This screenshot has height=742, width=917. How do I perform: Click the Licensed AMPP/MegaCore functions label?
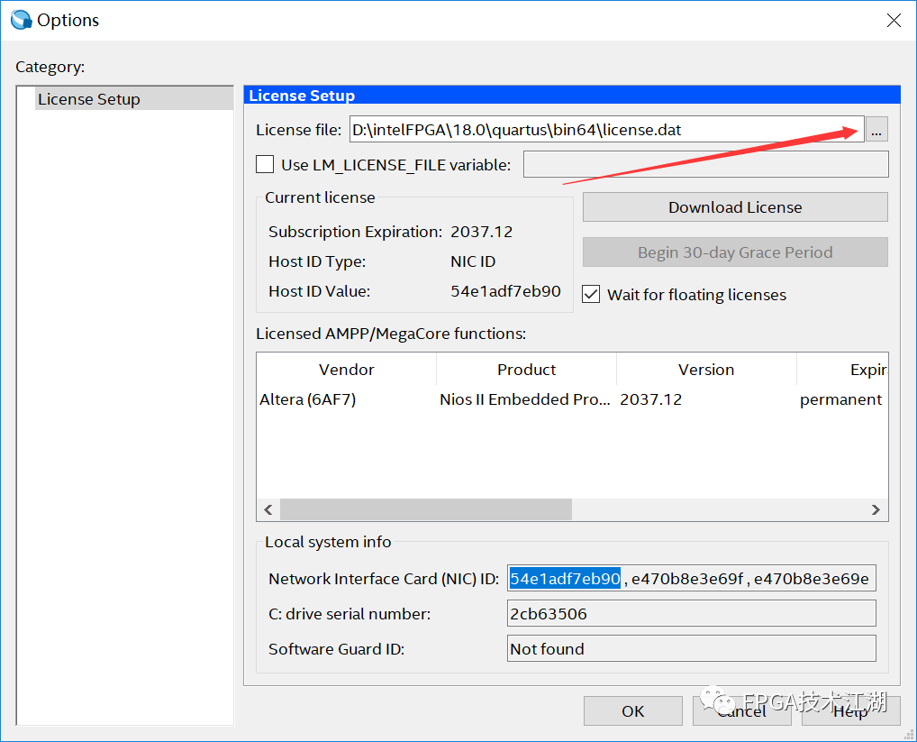[x=391, y=334]
